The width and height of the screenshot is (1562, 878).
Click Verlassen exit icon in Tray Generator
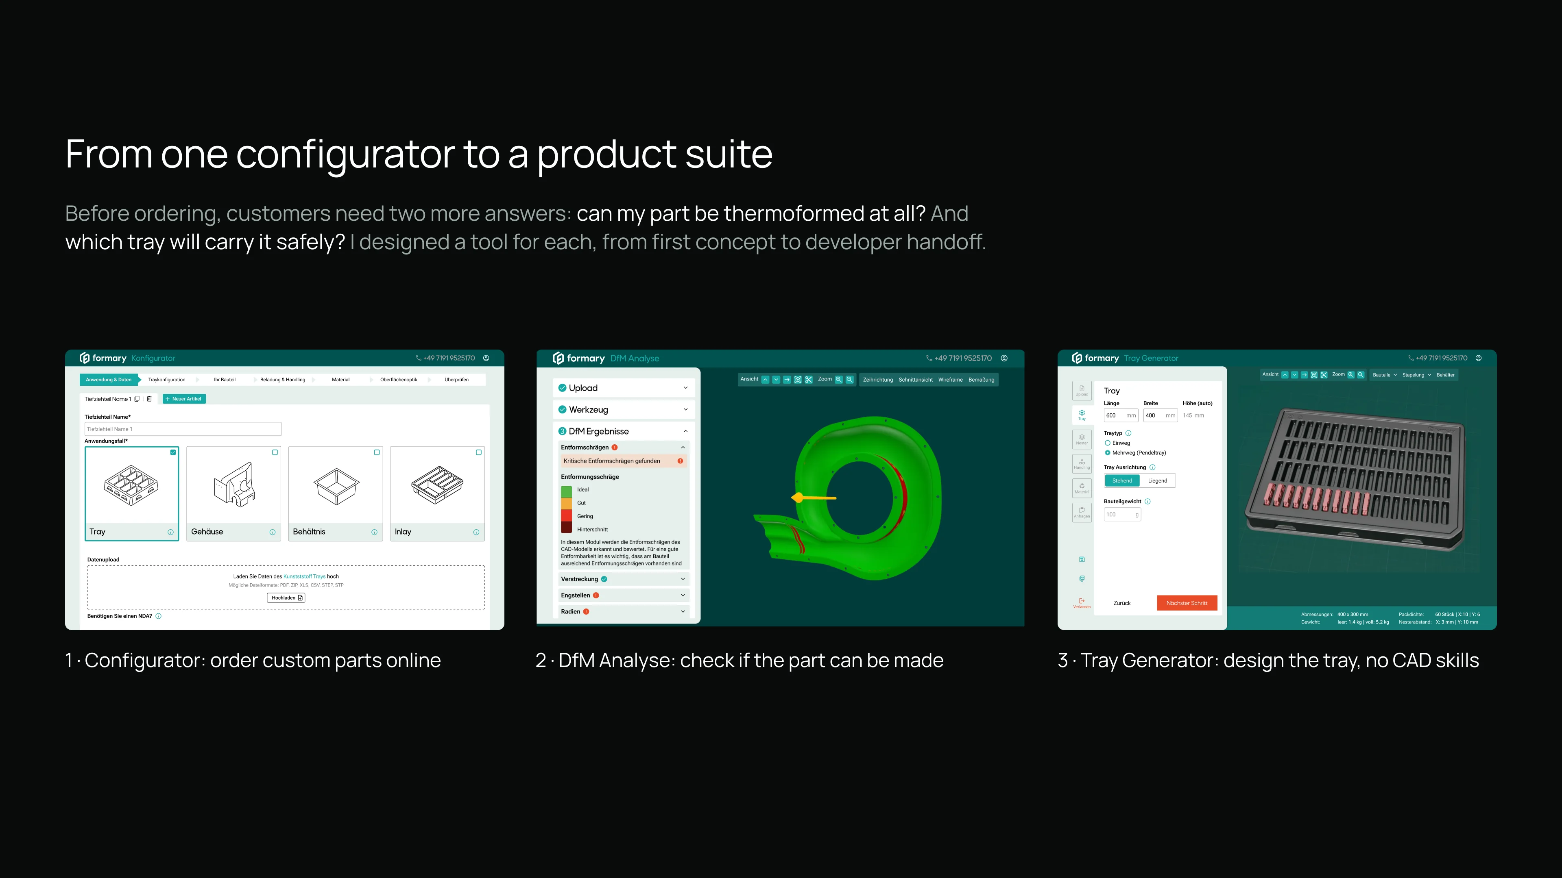[x=1082, y=603]
